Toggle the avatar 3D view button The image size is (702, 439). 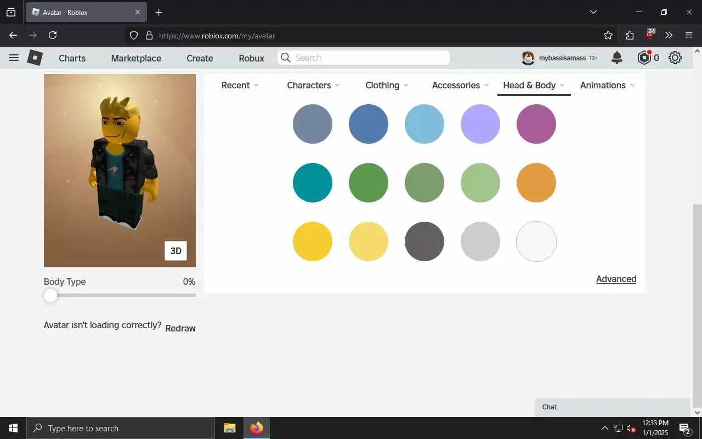(x=175, y=251)
